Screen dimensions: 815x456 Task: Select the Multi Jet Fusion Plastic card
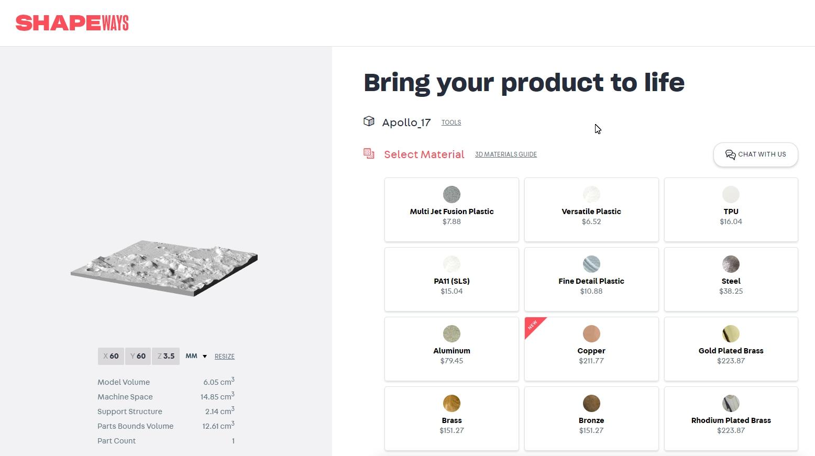point(451,210)
